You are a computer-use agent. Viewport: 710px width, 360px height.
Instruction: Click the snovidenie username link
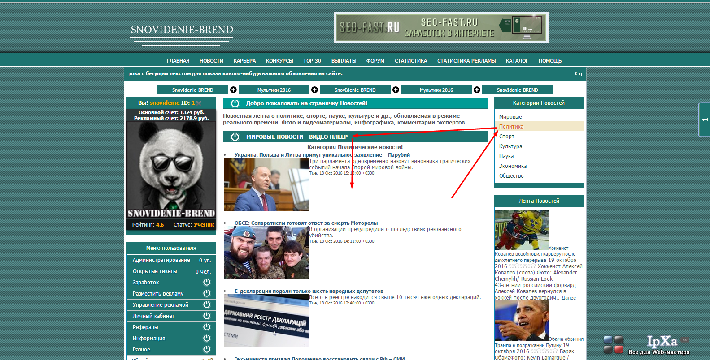click(165, 103)
